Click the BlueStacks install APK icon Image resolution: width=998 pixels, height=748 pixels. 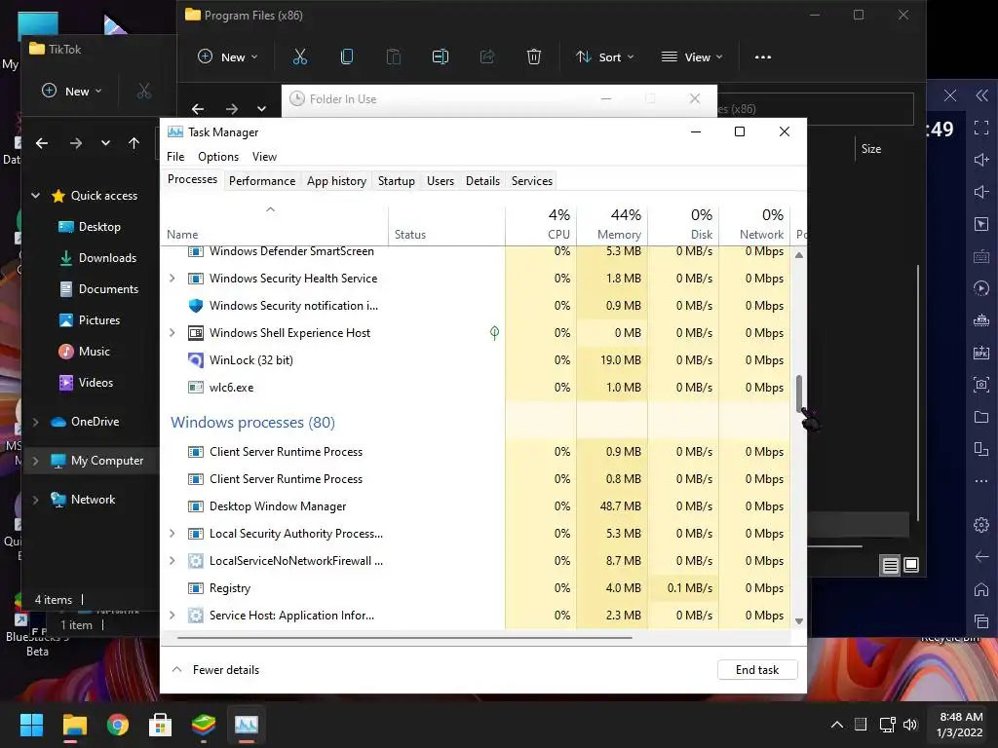981,353
